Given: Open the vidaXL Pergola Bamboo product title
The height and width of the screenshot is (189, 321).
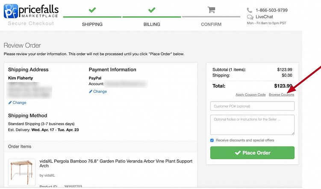Looking at the screenshot, I should tap(115, 164).
